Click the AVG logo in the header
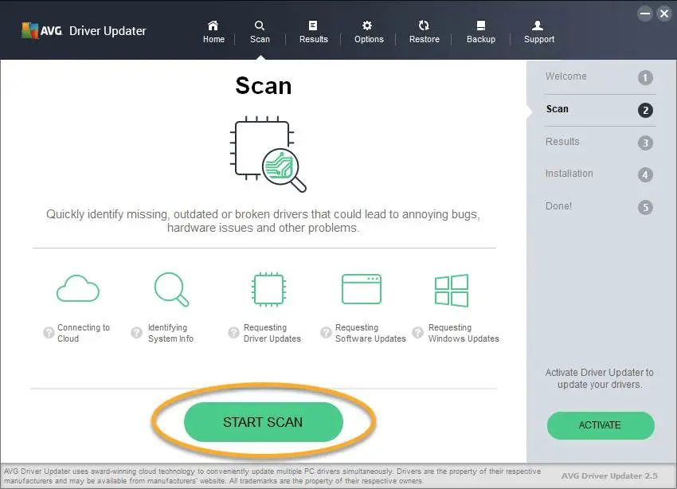The height and width of the screenshot is (489, 677). (42, 30)
